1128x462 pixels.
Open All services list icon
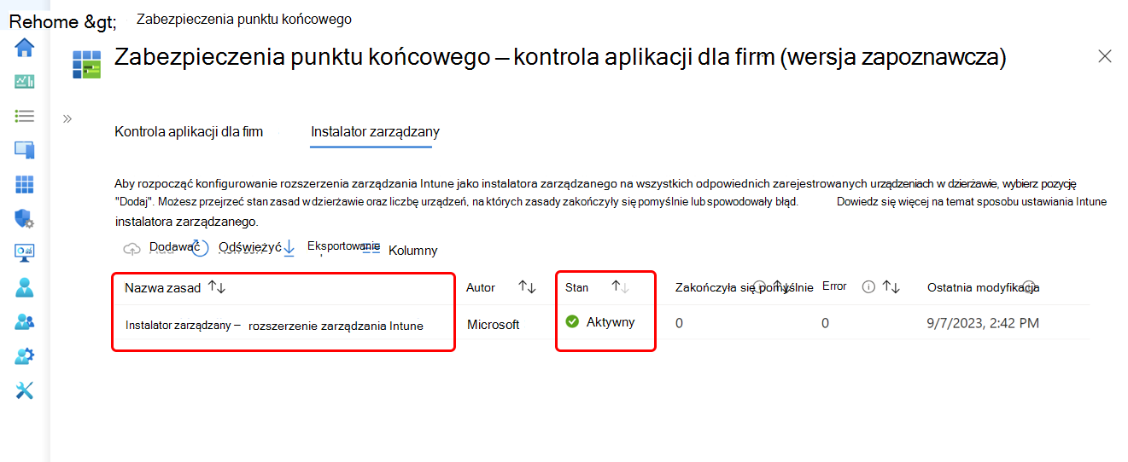click(25, 115)
